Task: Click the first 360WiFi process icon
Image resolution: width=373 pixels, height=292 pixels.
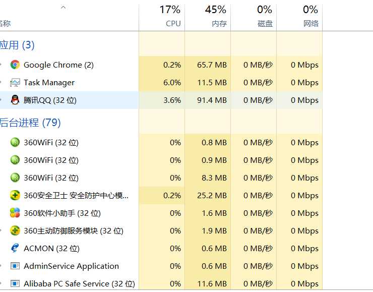Action: coord(15,142)
